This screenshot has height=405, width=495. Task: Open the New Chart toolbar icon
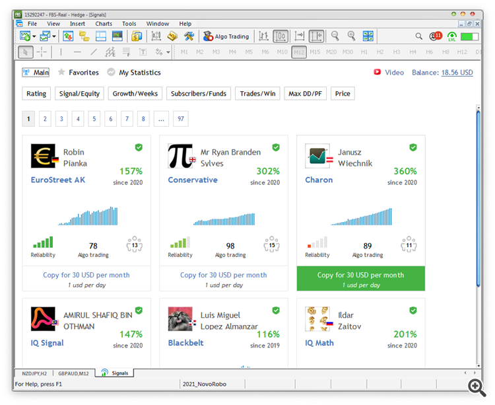25,36
